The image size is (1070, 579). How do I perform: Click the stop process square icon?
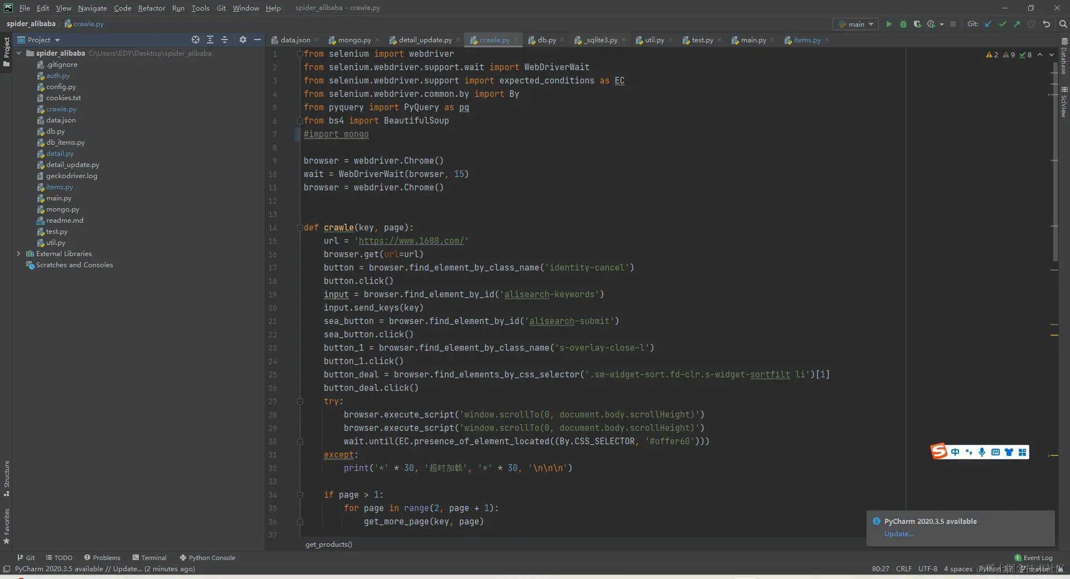point(953,24)
